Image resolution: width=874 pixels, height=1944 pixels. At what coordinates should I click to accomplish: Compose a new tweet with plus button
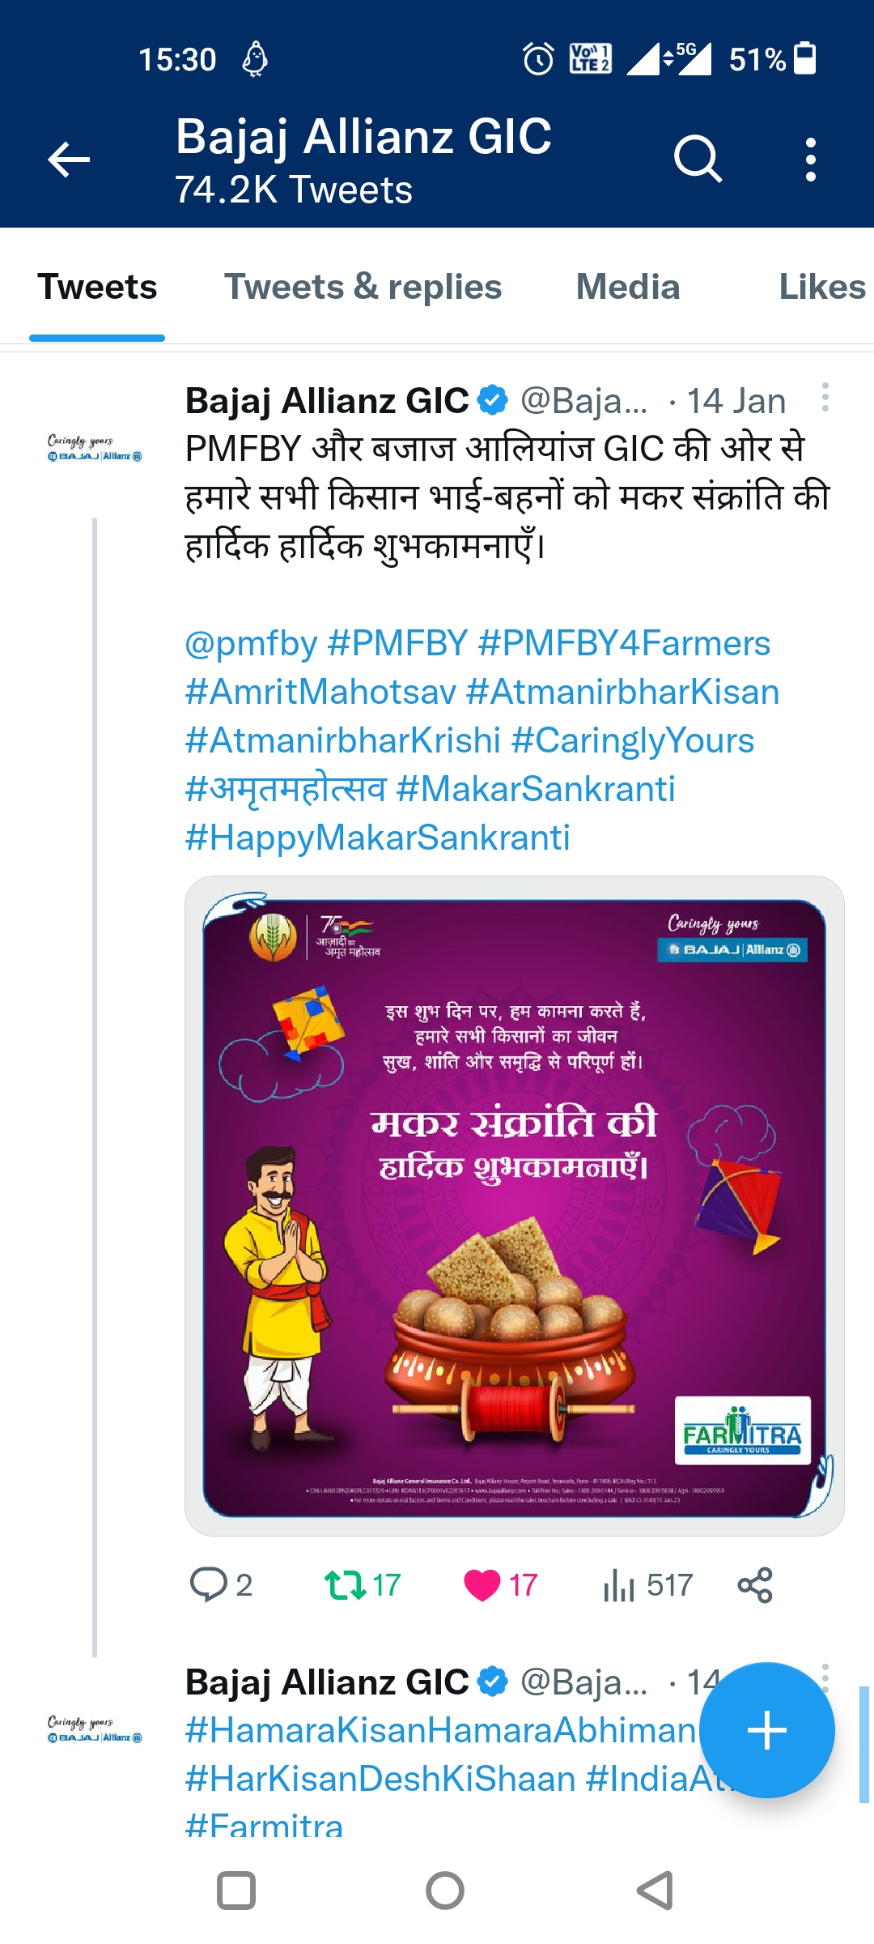click(766, 1730)
